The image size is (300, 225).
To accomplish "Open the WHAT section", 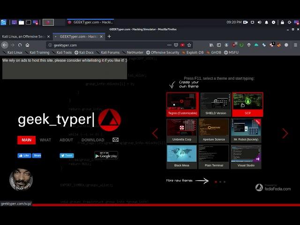I will (x=45, y=140).
